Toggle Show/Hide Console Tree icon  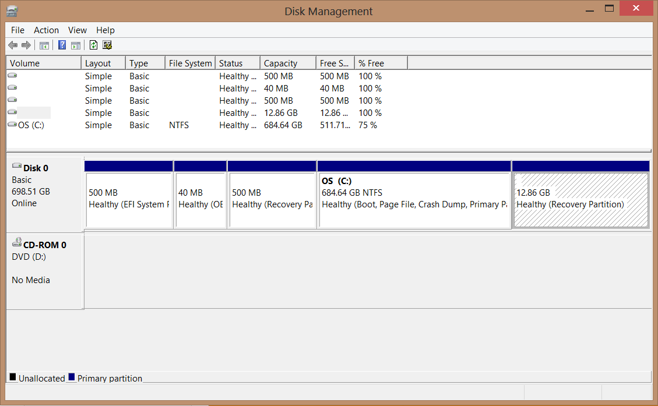[44, 45]
